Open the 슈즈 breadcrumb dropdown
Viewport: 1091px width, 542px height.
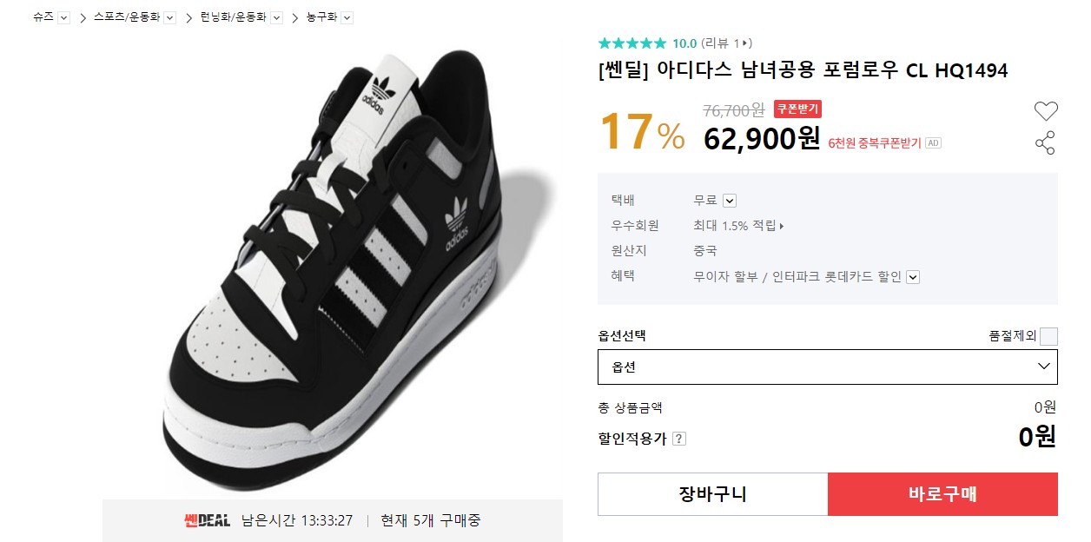(63, 17)
